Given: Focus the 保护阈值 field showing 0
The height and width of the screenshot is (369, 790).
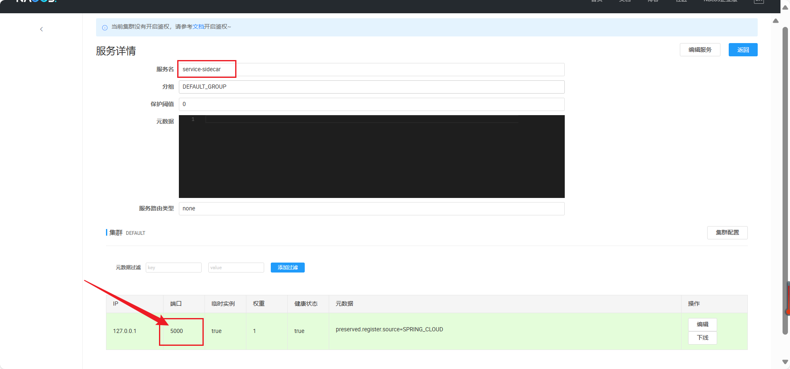Looking at the screenshot, I should click(371, 104).
